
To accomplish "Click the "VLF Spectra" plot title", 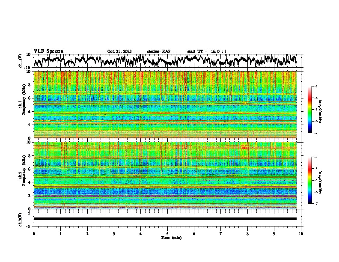I will (x=48, y=51).
